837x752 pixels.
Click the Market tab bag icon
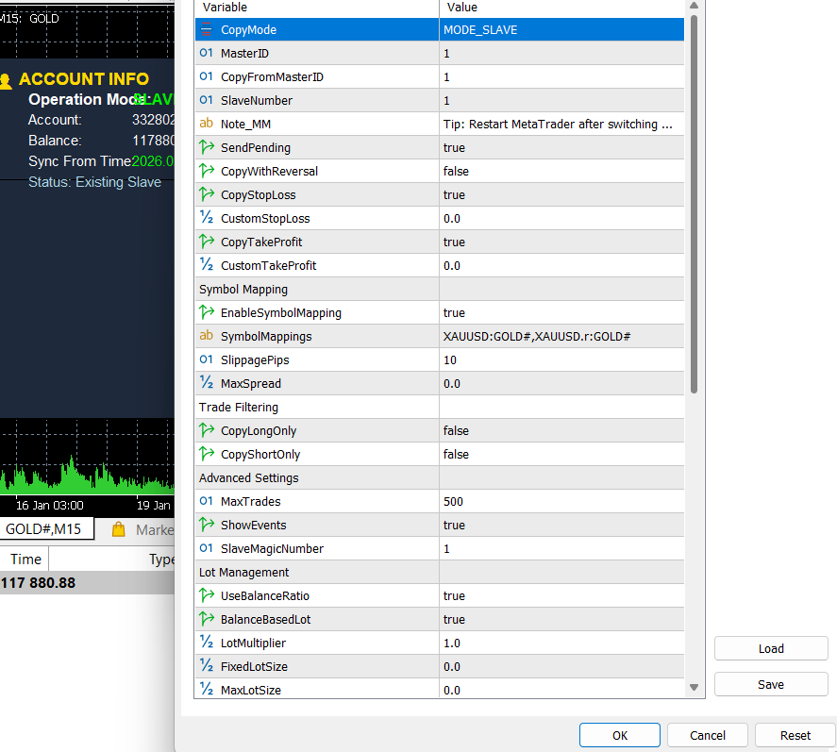(x=119, y=529)
